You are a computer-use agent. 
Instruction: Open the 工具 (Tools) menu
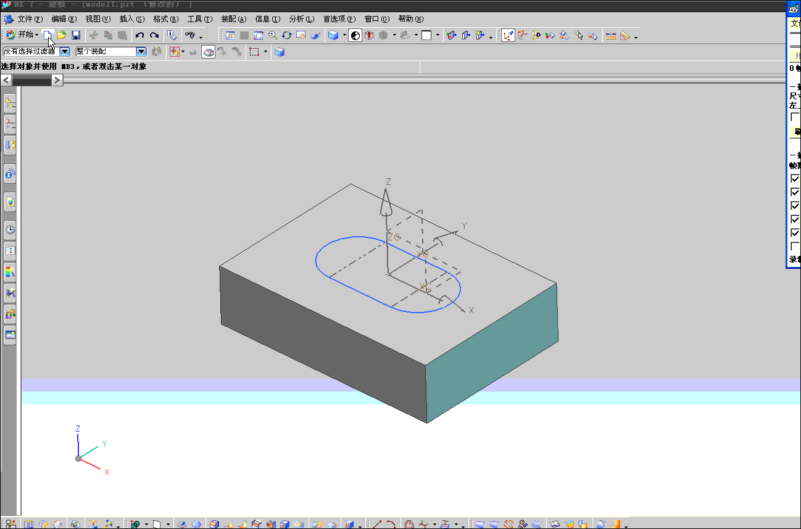coord(200,19)
